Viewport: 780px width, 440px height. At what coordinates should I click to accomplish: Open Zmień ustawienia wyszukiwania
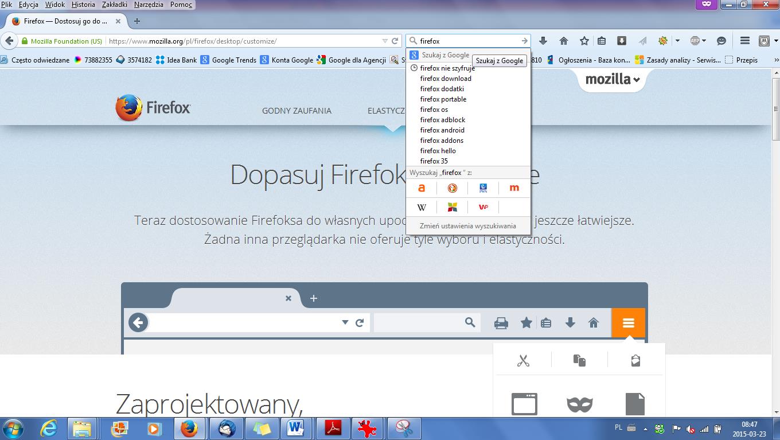point(468,226)
